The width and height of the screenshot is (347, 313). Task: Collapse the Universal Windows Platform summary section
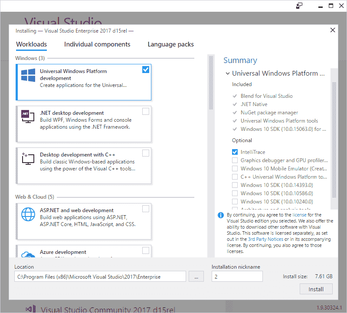pyautogui.click(x=228, y=73)
